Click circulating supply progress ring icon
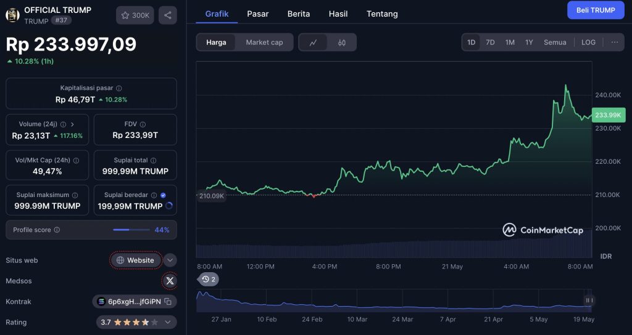 169,206
